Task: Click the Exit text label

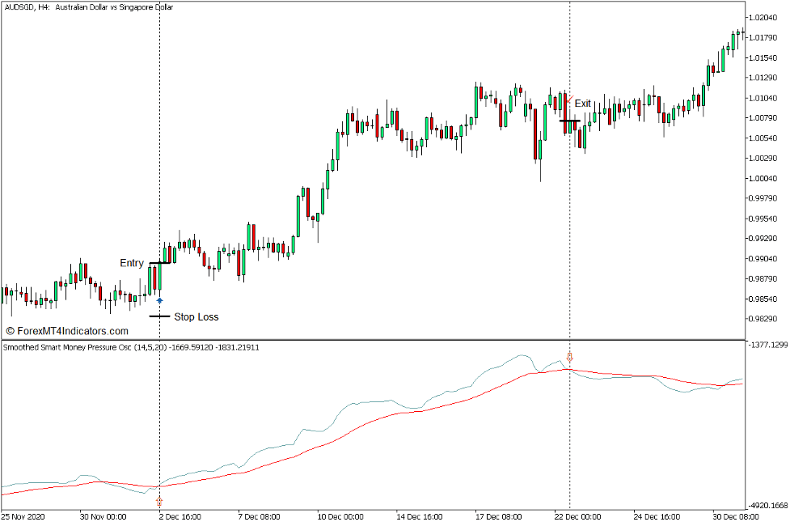Action: pos(583,104)
